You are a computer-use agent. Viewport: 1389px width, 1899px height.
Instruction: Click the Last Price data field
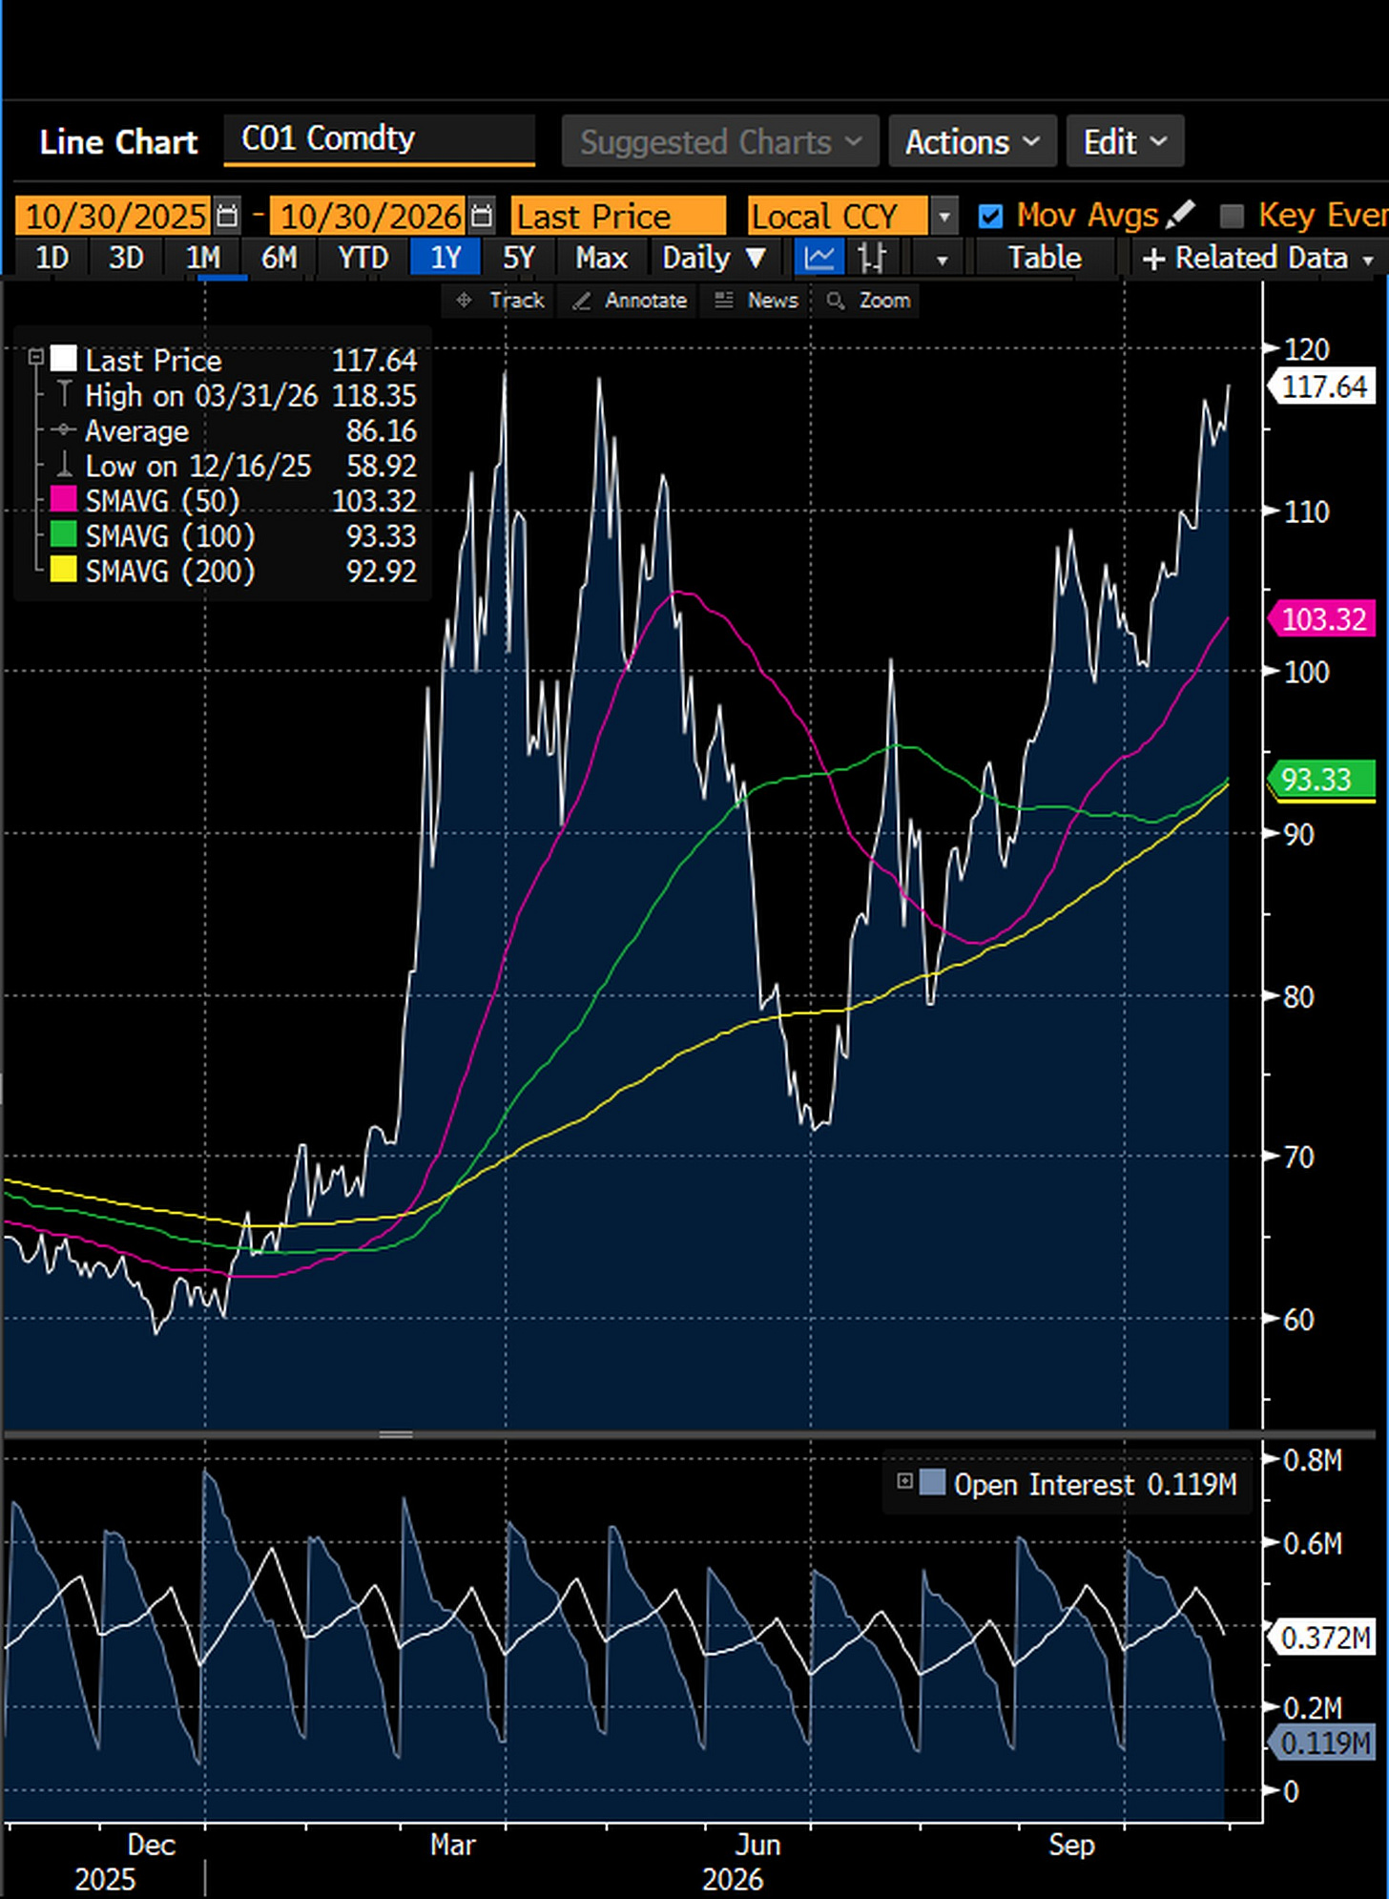tap(618, 217)
